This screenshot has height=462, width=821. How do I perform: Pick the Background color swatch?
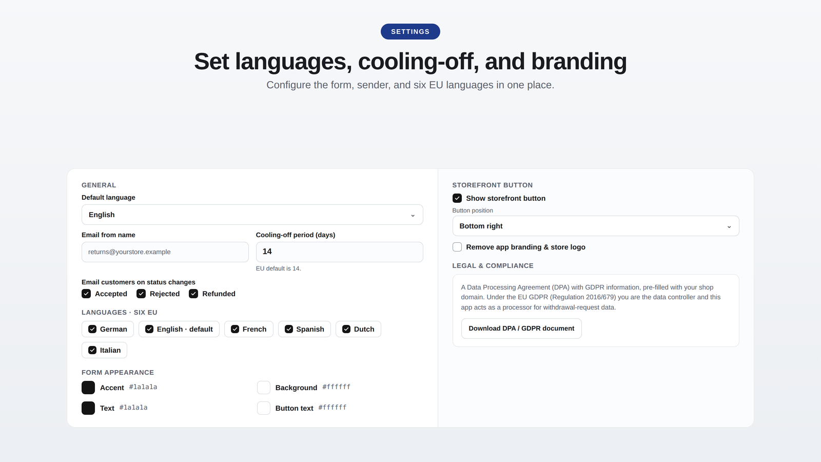point(264,388)
